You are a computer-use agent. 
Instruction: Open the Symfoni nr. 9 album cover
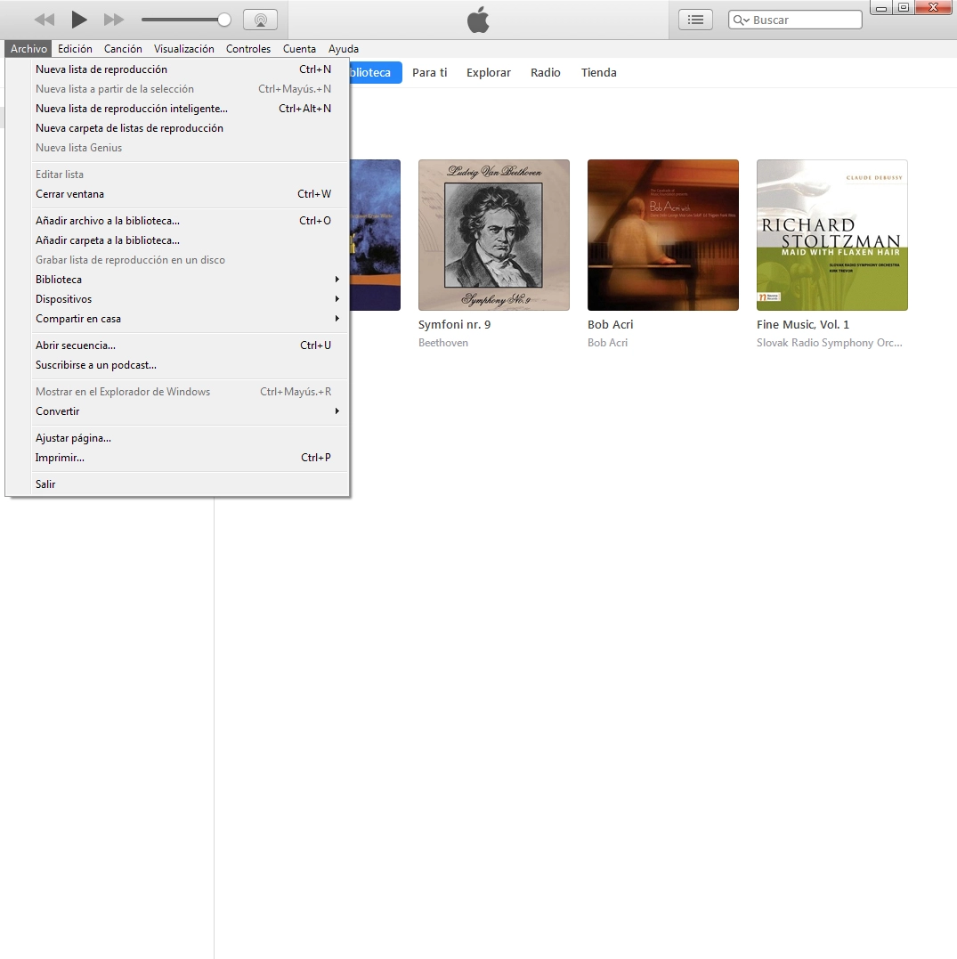pyautogui.click(x=493, y=235)
